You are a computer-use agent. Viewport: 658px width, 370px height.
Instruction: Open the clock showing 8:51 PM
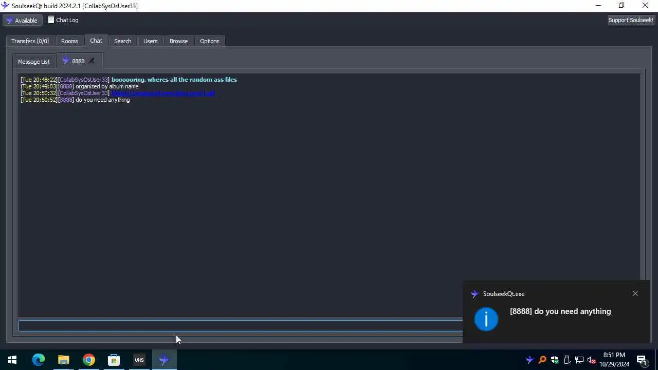tap(614, 360)
